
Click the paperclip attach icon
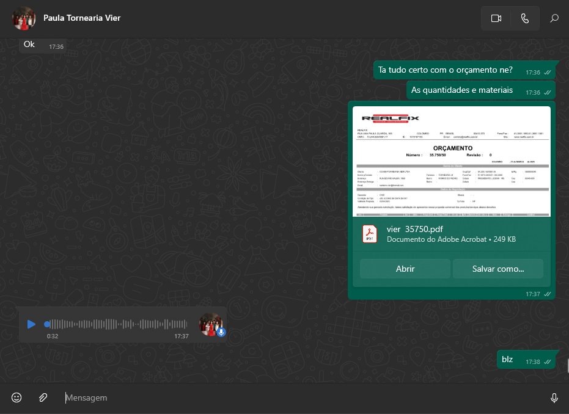click(x=43, y=398)
